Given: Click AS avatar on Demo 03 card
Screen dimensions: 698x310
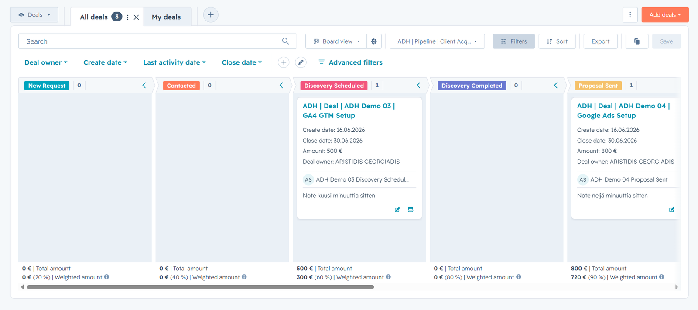Looking at the screenshot, I should coord(308,179).
